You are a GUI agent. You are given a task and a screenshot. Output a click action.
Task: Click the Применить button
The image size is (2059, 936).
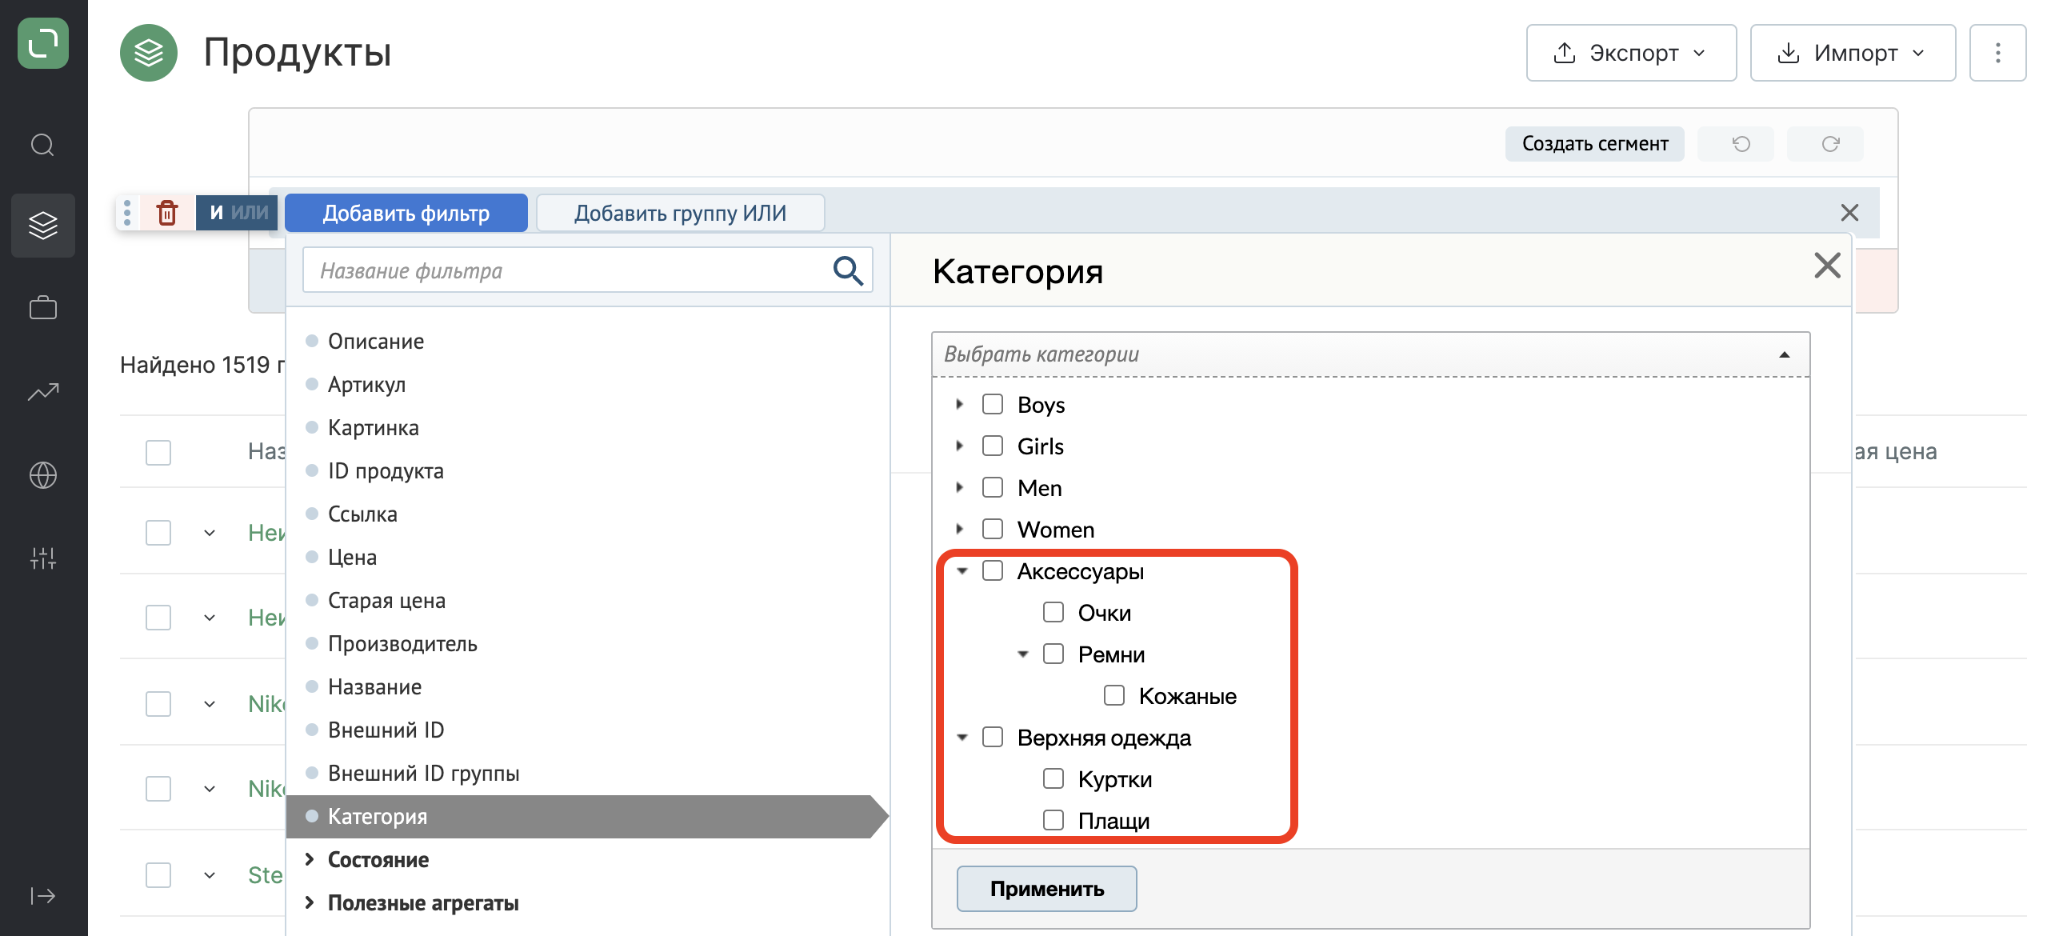pyautogui.click(x=1046, y=889)
